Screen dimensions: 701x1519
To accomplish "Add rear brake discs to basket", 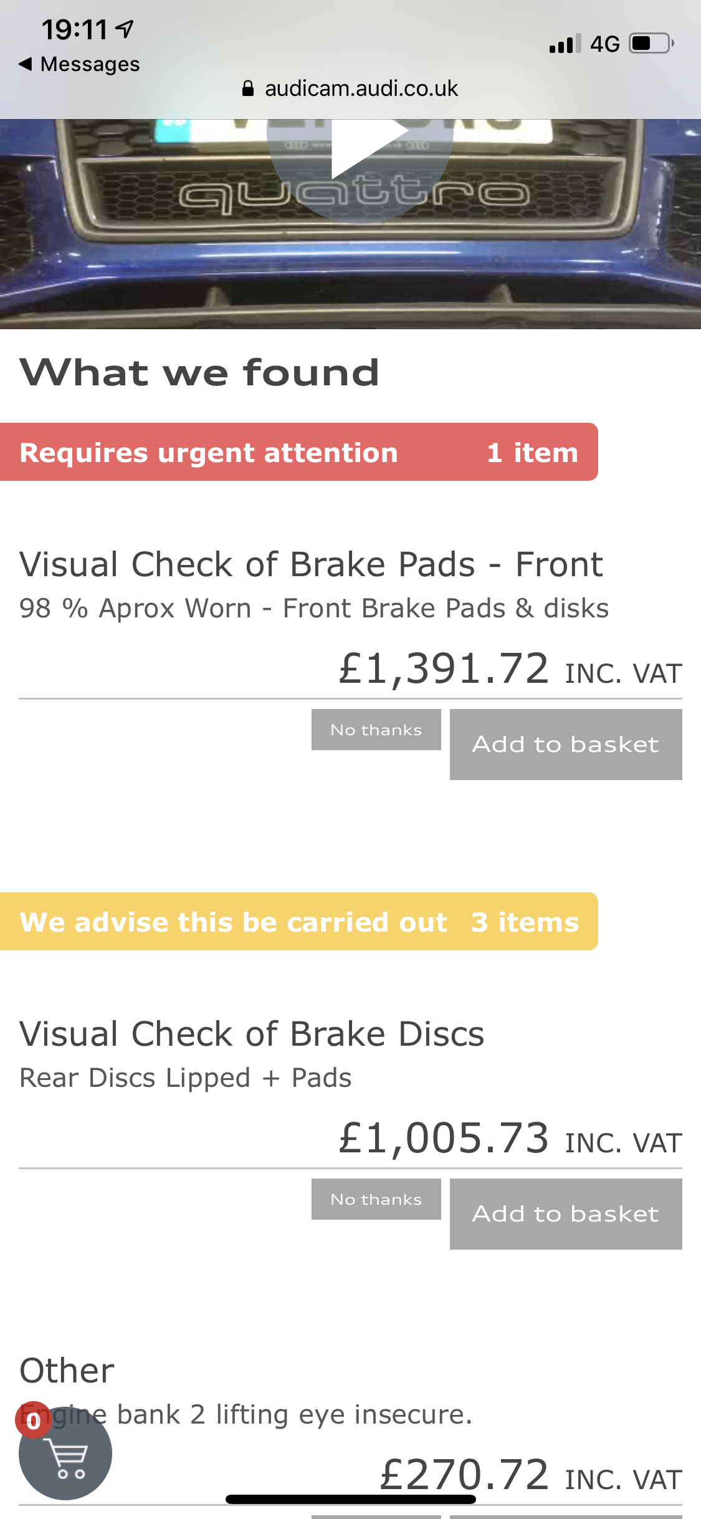I will coord(565,1213).
